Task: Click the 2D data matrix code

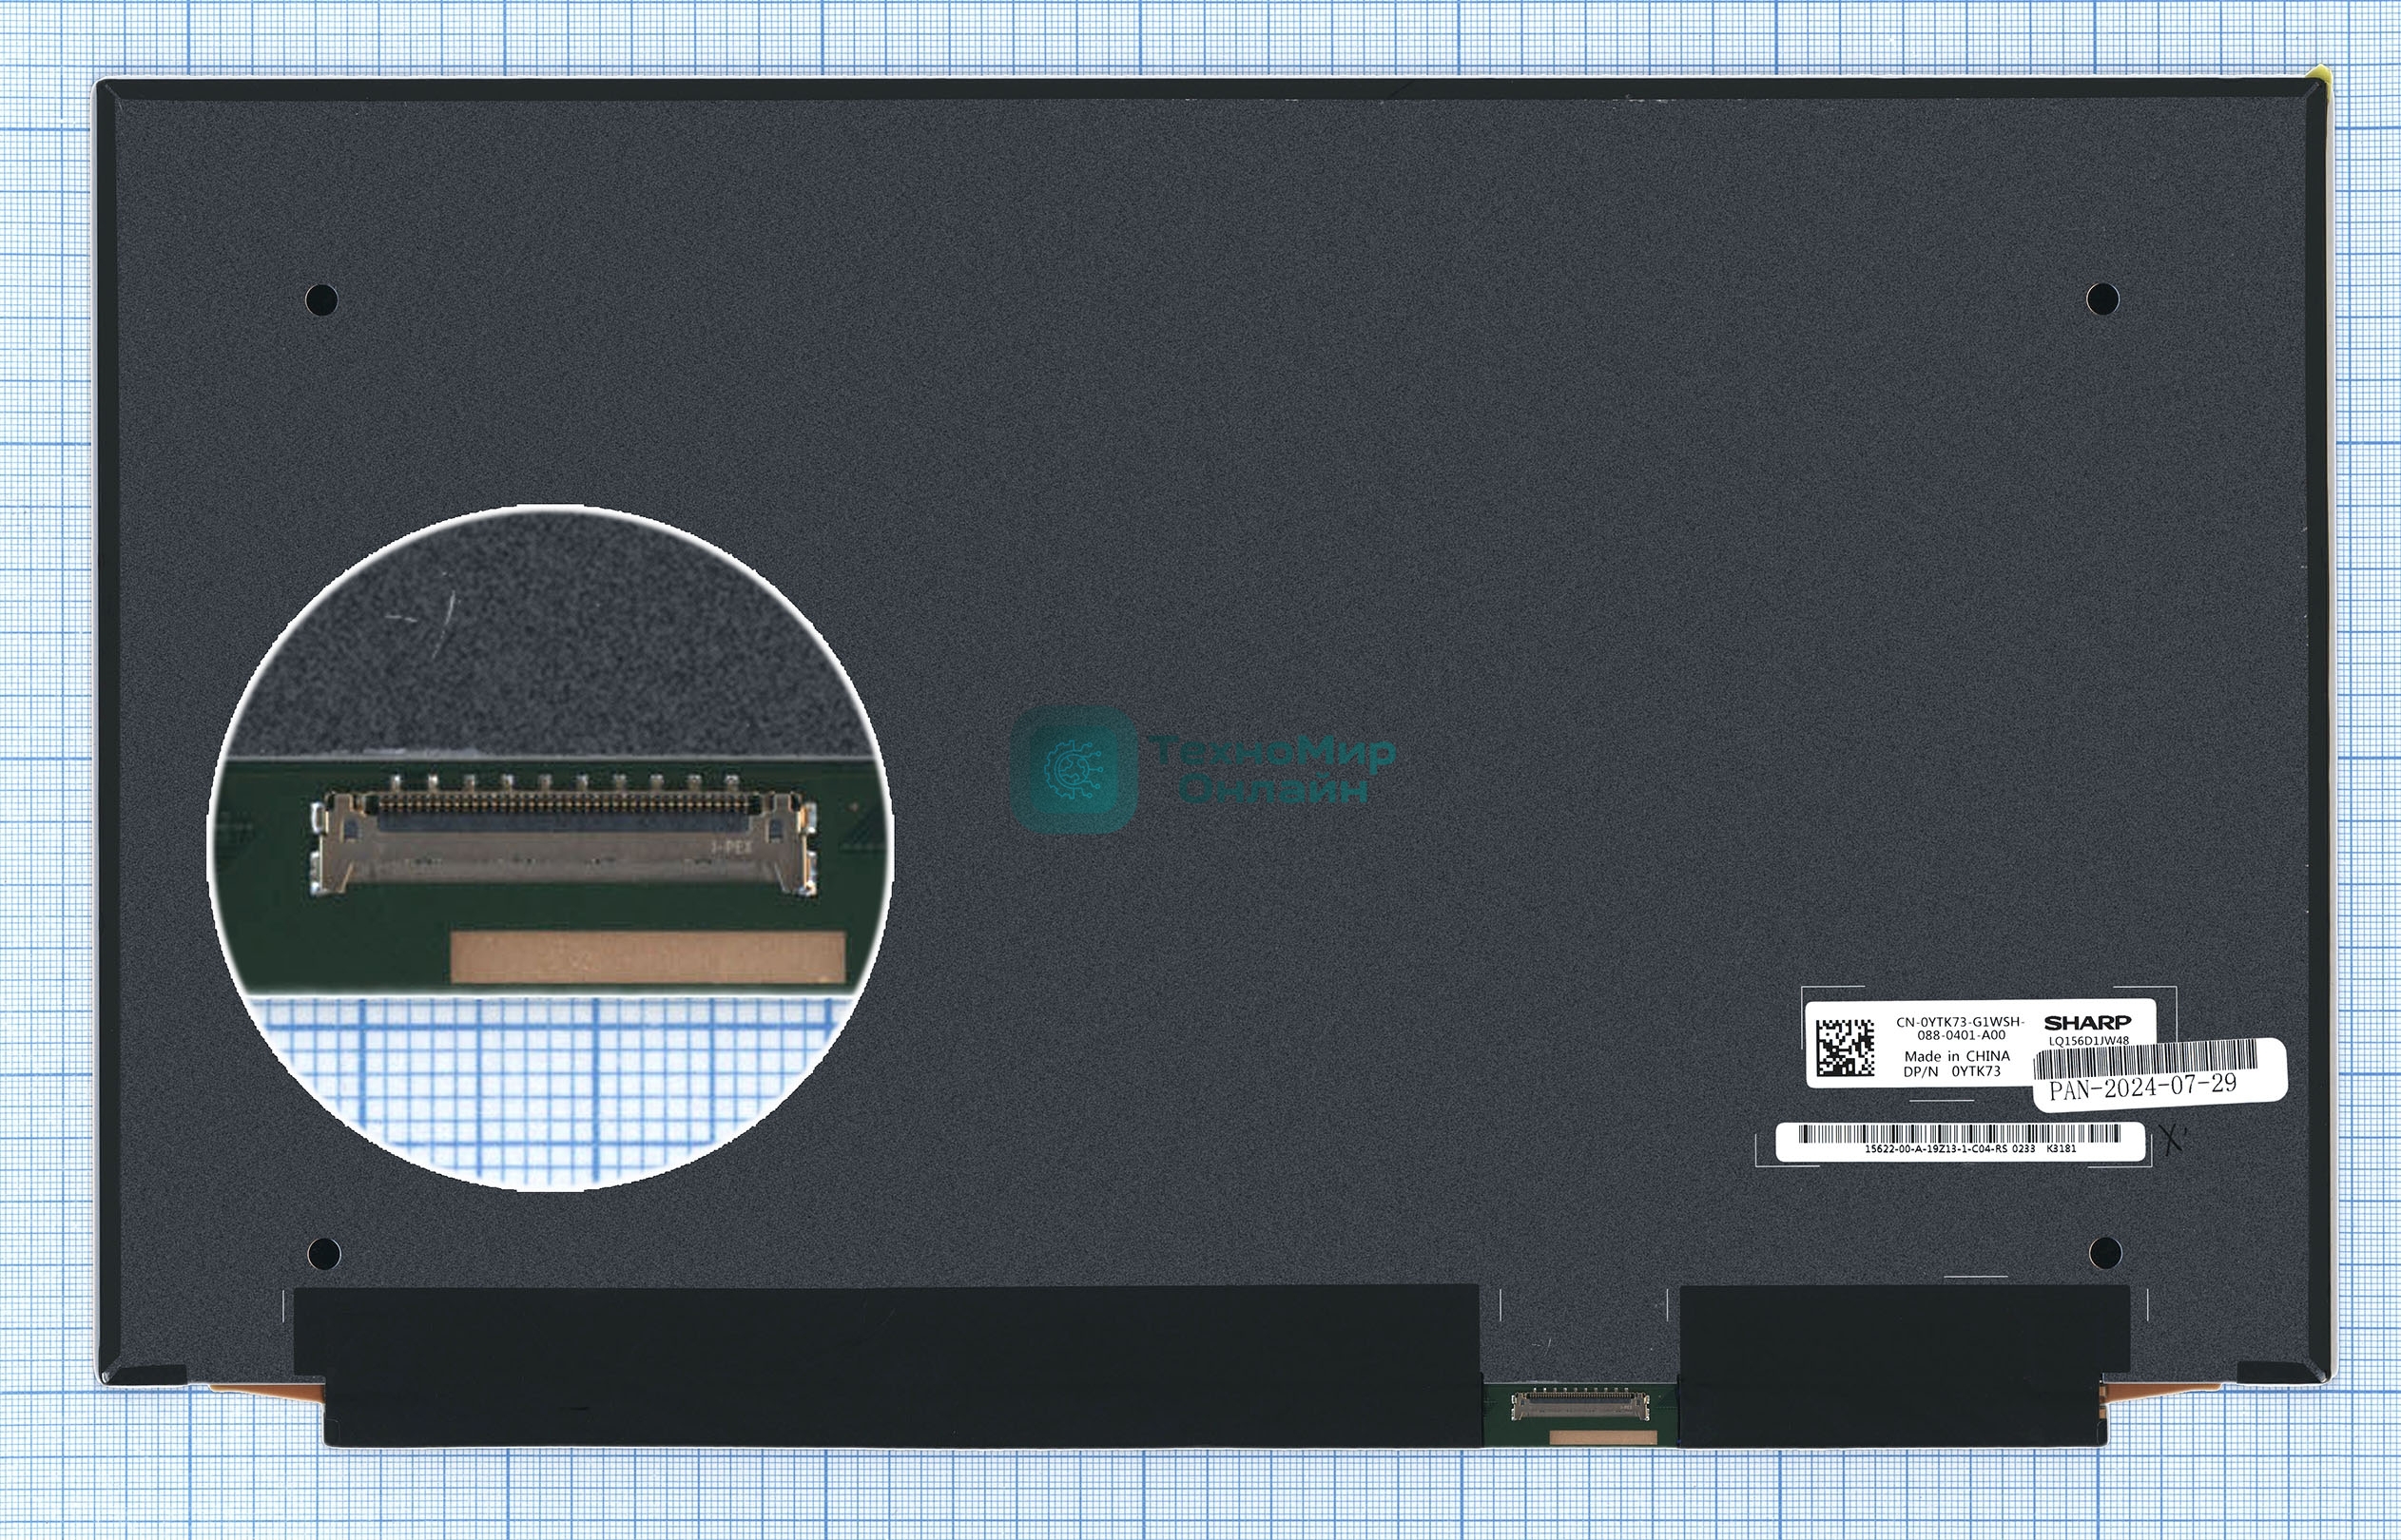Action: tap(1845, 1048)
